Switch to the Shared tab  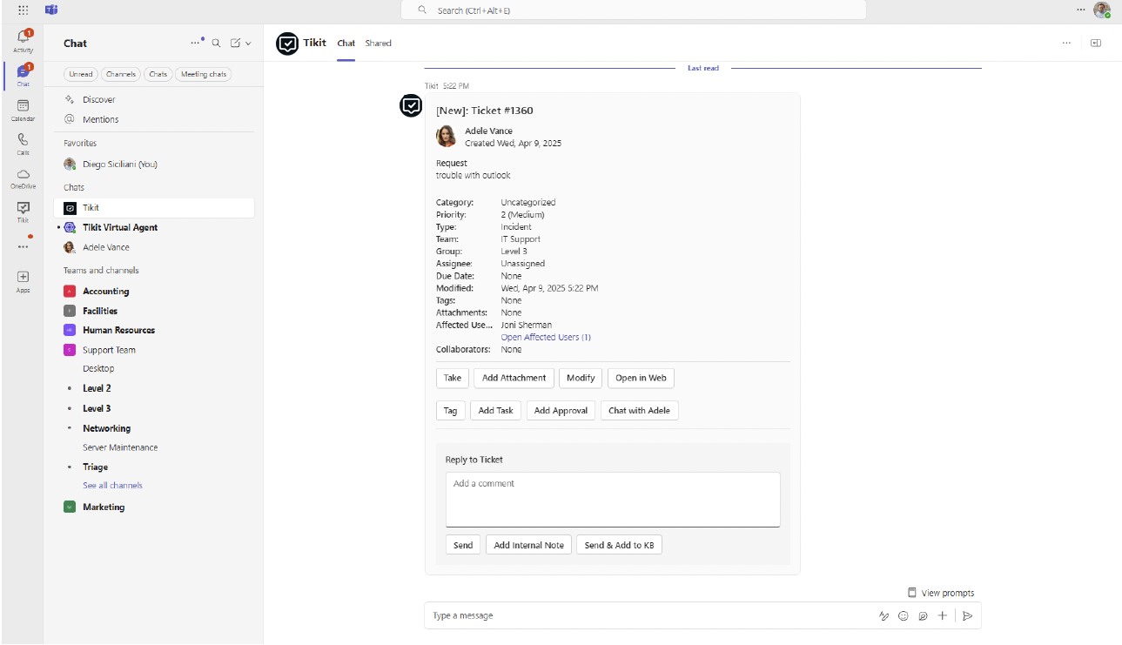point(378,43)
